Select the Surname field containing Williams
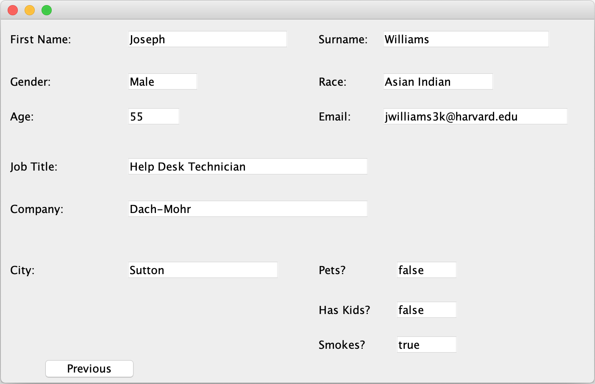The width and height of the screenshot is (595, 384). point(465,39)
